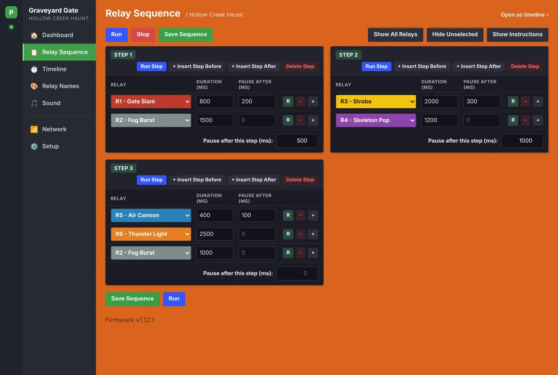Screen dimensions: 558x375
Task: Click R button on R1 - Gate Slam row
Action: point(288,102)
